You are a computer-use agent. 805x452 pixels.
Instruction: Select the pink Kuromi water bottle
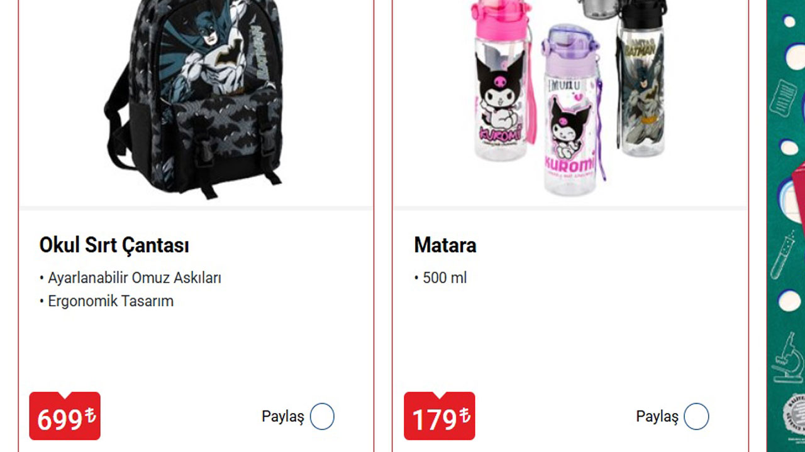(502, 80)
